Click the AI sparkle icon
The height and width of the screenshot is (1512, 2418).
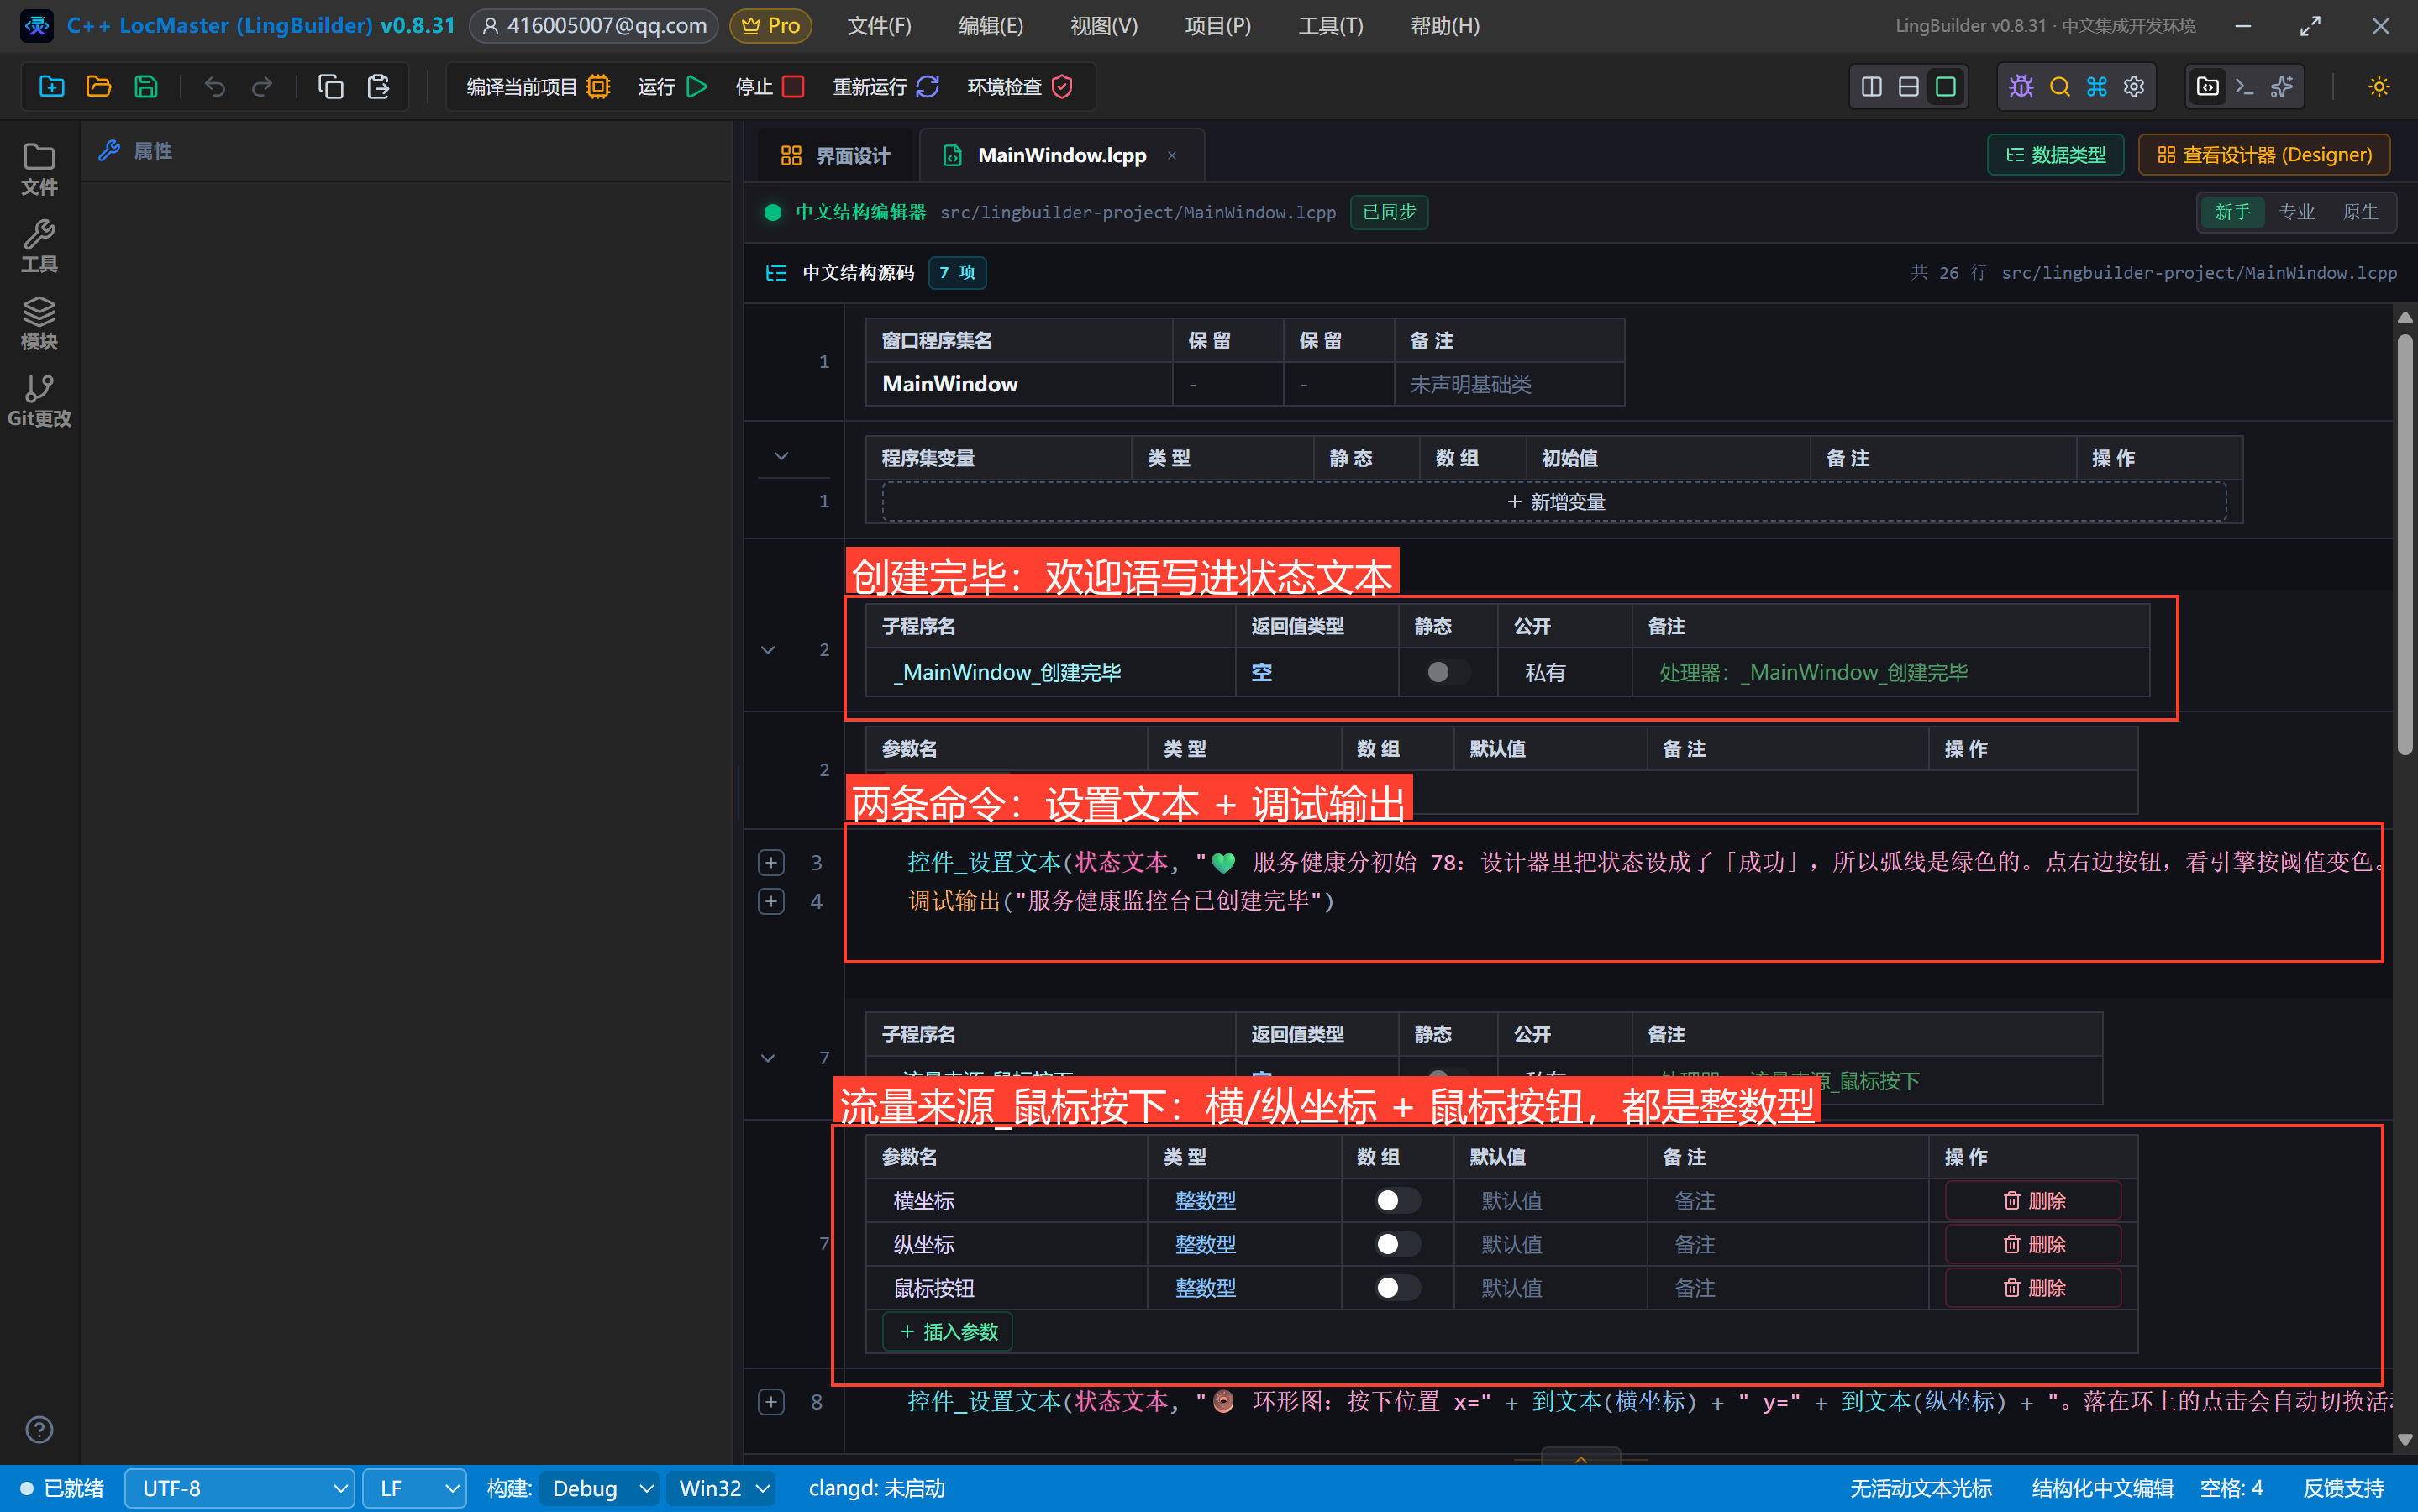coord(2282,87)
